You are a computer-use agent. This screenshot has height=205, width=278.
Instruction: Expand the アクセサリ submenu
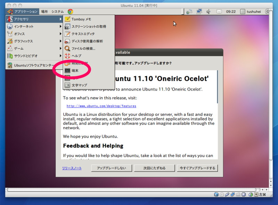(34, 19)
